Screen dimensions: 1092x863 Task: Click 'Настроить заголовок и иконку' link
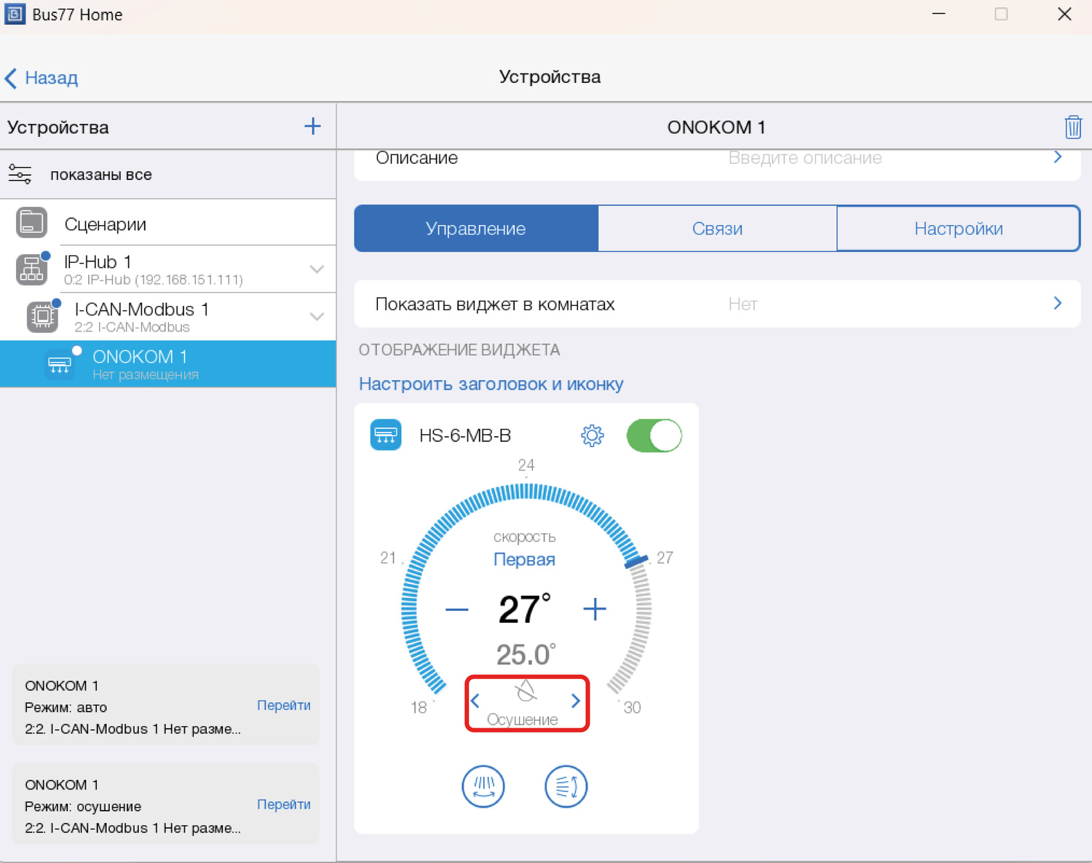[x=491, y=384]
